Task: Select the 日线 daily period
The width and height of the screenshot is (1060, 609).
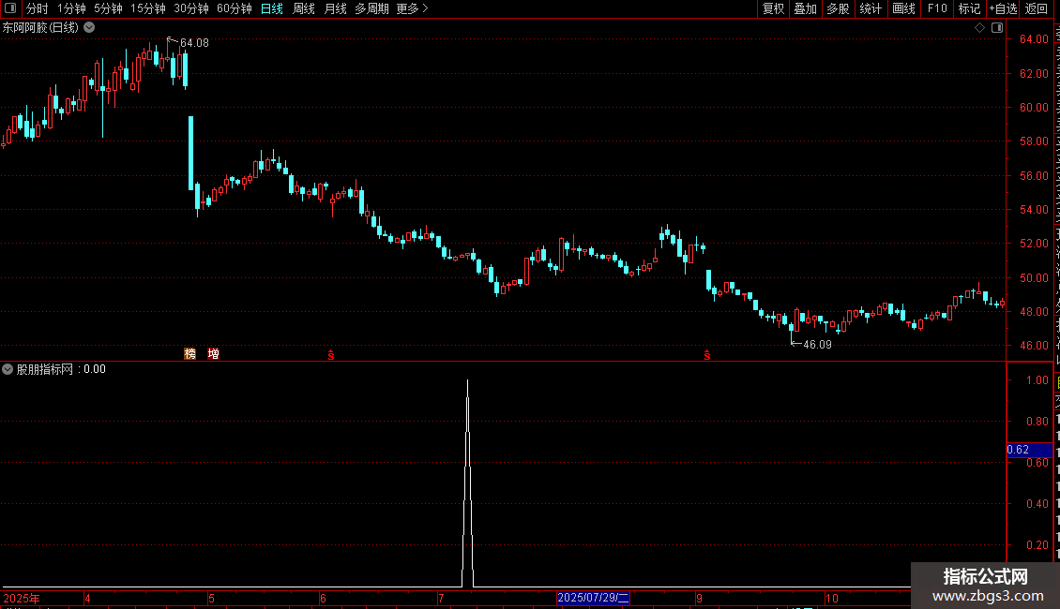Action: (x=272, y=8)
